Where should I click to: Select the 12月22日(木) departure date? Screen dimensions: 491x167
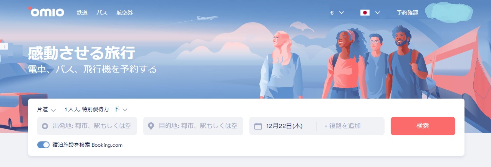[284, 126]
